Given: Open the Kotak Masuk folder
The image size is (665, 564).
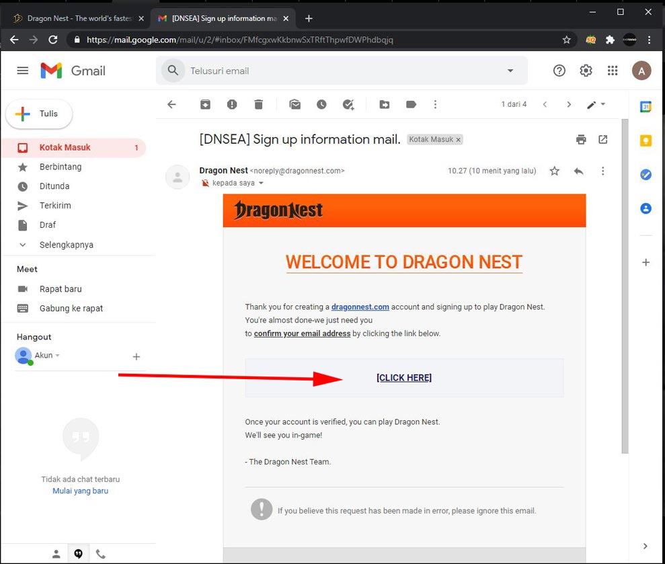Looking at the screenshot, I should click(74, 148).
